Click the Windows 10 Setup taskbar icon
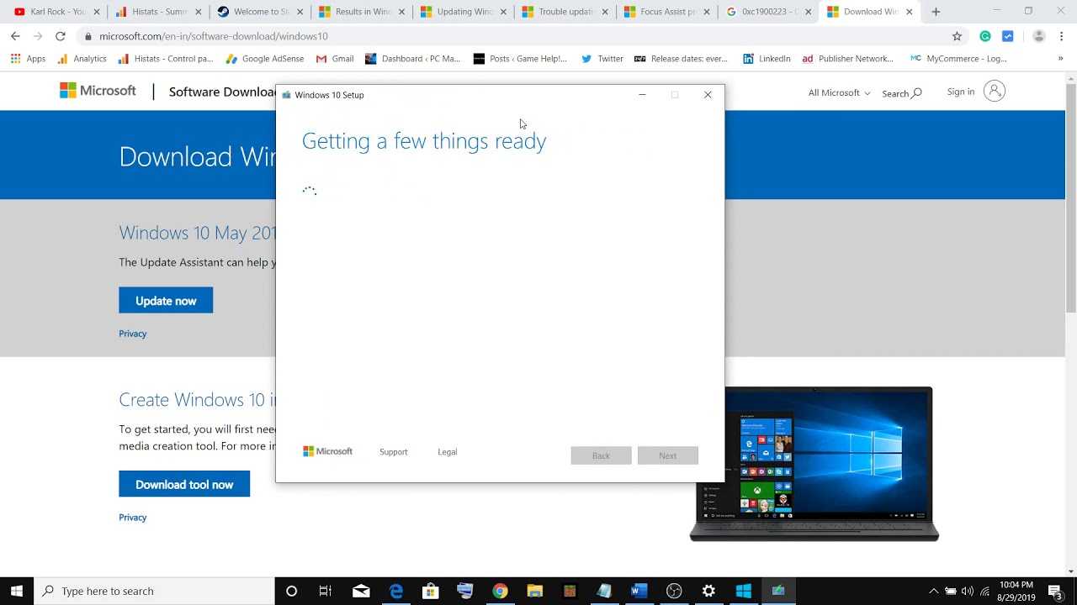1077x605 pixels. [x=778, y=591]
